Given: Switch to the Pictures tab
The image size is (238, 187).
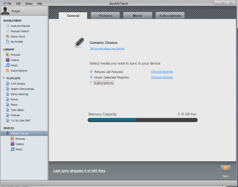Looking at the screenshot, I should click(105, 16).
